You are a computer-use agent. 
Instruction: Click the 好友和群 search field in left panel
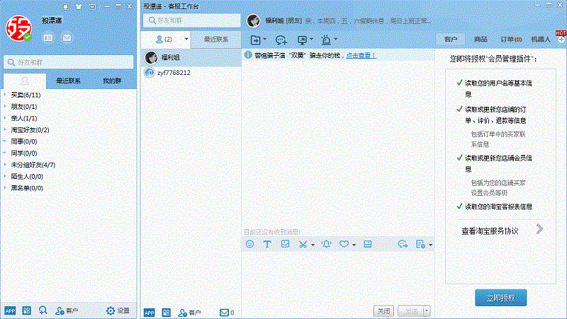[x=69, y=62]
